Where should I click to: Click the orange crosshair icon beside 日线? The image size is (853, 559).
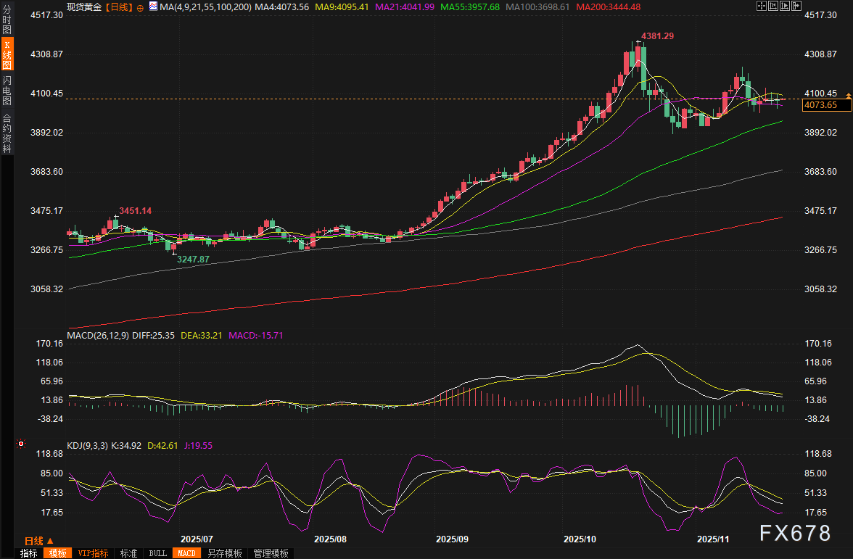pyautogui.click(x=140, y=7)
